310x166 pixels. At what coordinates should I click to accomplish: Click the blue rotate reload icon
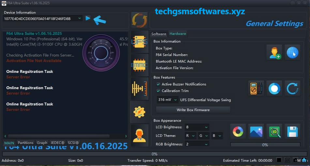(x=292, y=88)
